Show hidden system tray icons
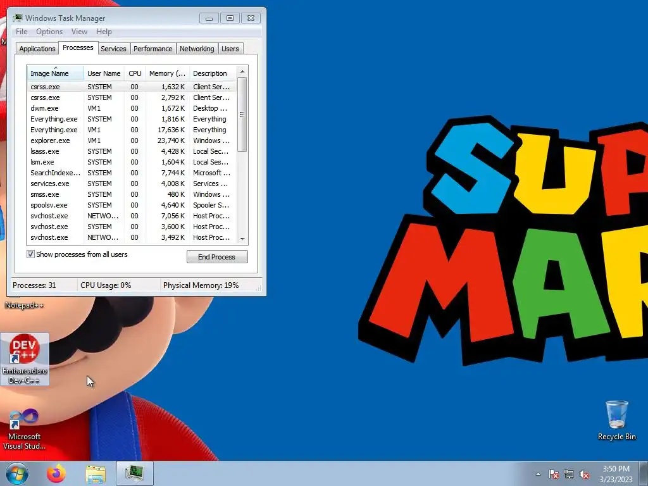 click(538, 474)
